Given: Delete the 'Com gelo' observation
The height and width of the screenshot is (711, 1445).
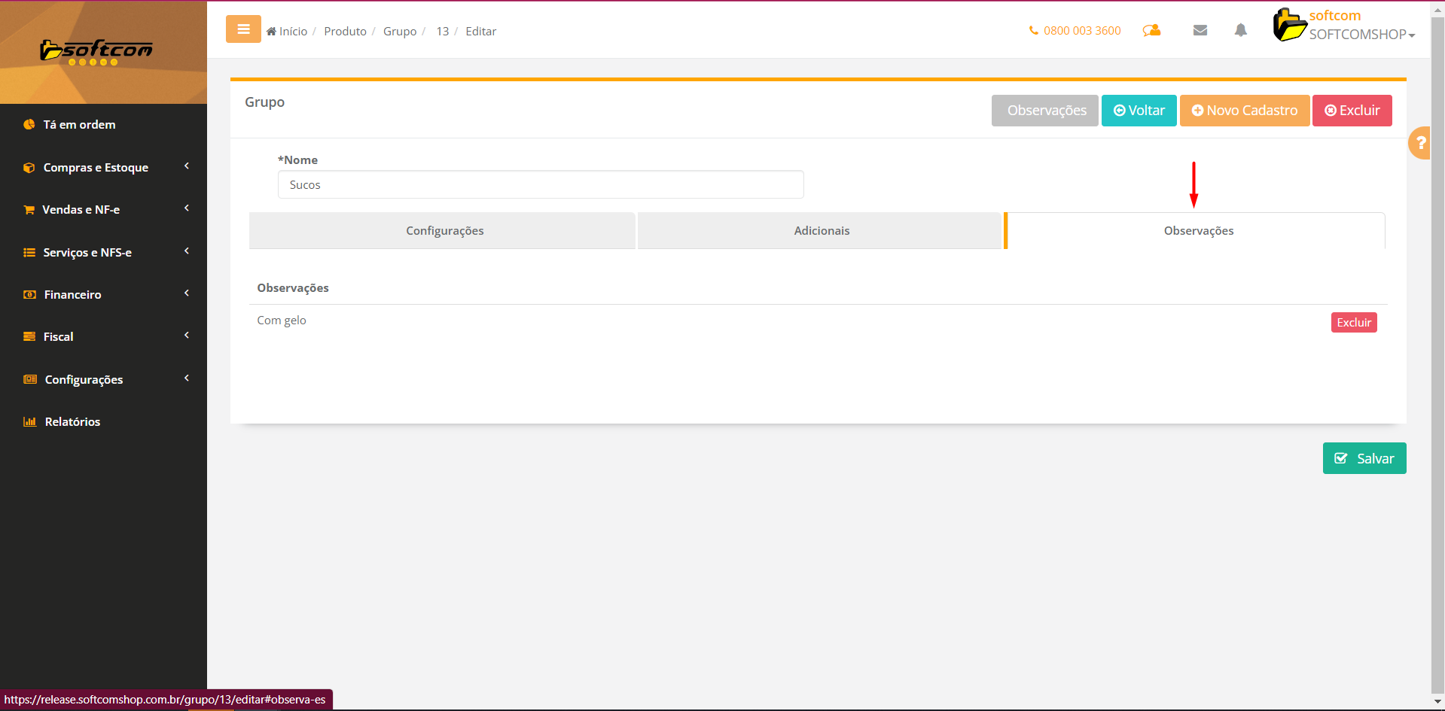Looking at the screenshot, I should [1353, 323].
